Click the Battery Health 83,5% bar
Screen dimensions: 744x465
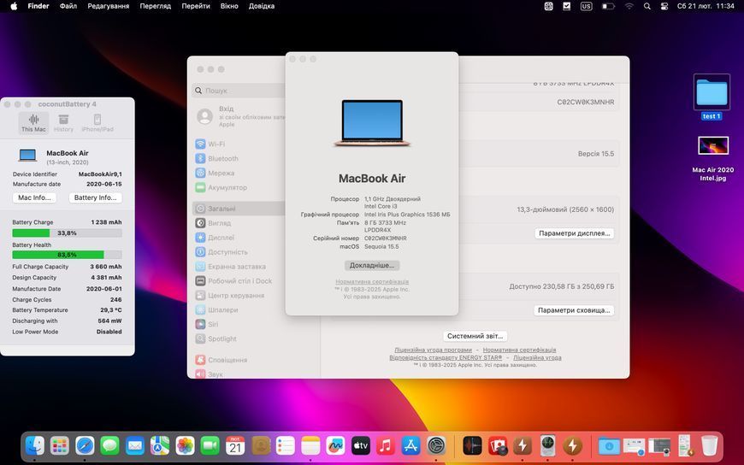pyautogui.click(x=67, y=255)
